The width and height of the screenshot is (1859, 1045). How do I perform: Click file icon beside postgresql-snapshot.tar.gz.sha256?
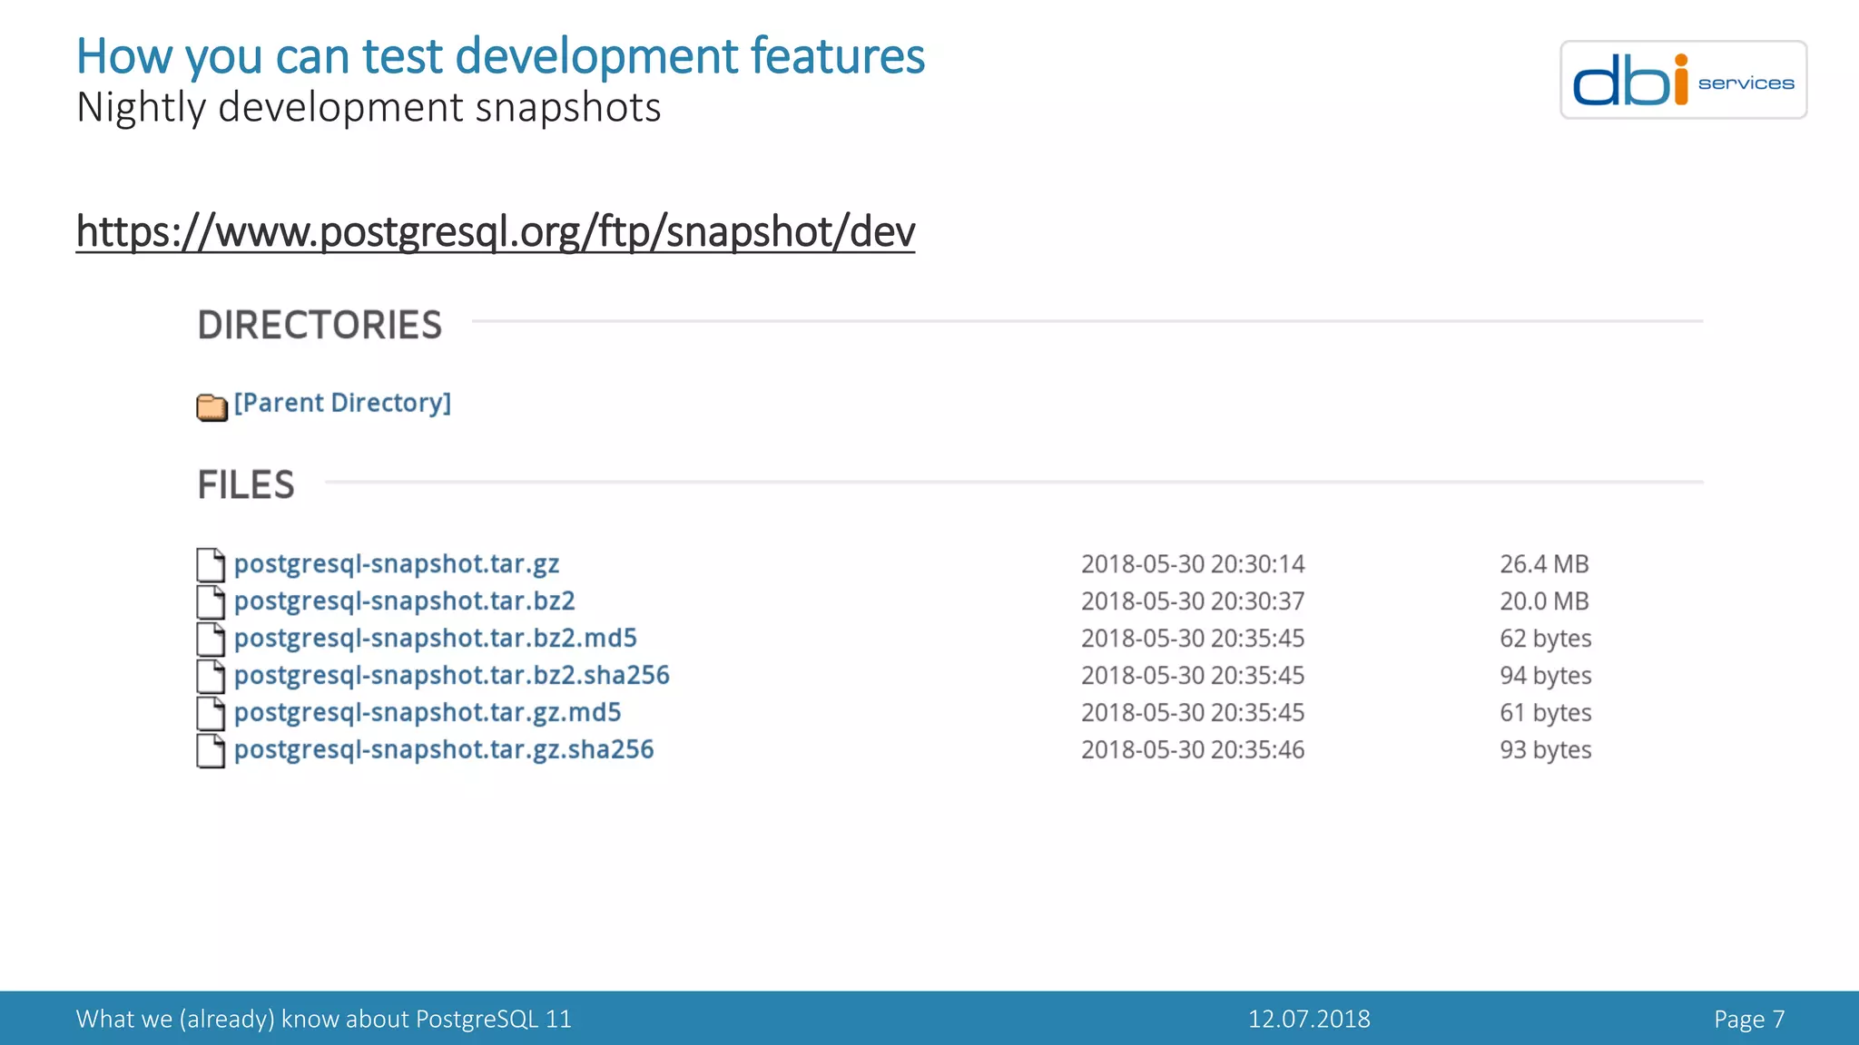pyautogui.click(x=211, y=750)
